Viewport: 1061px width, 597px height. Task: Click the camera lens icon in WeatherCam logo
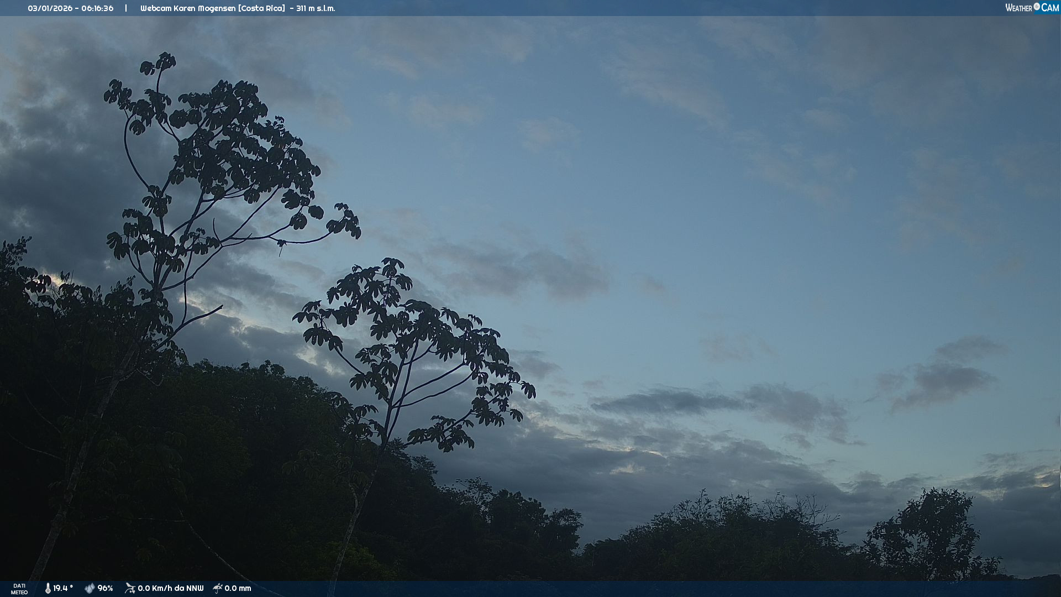1037,7
